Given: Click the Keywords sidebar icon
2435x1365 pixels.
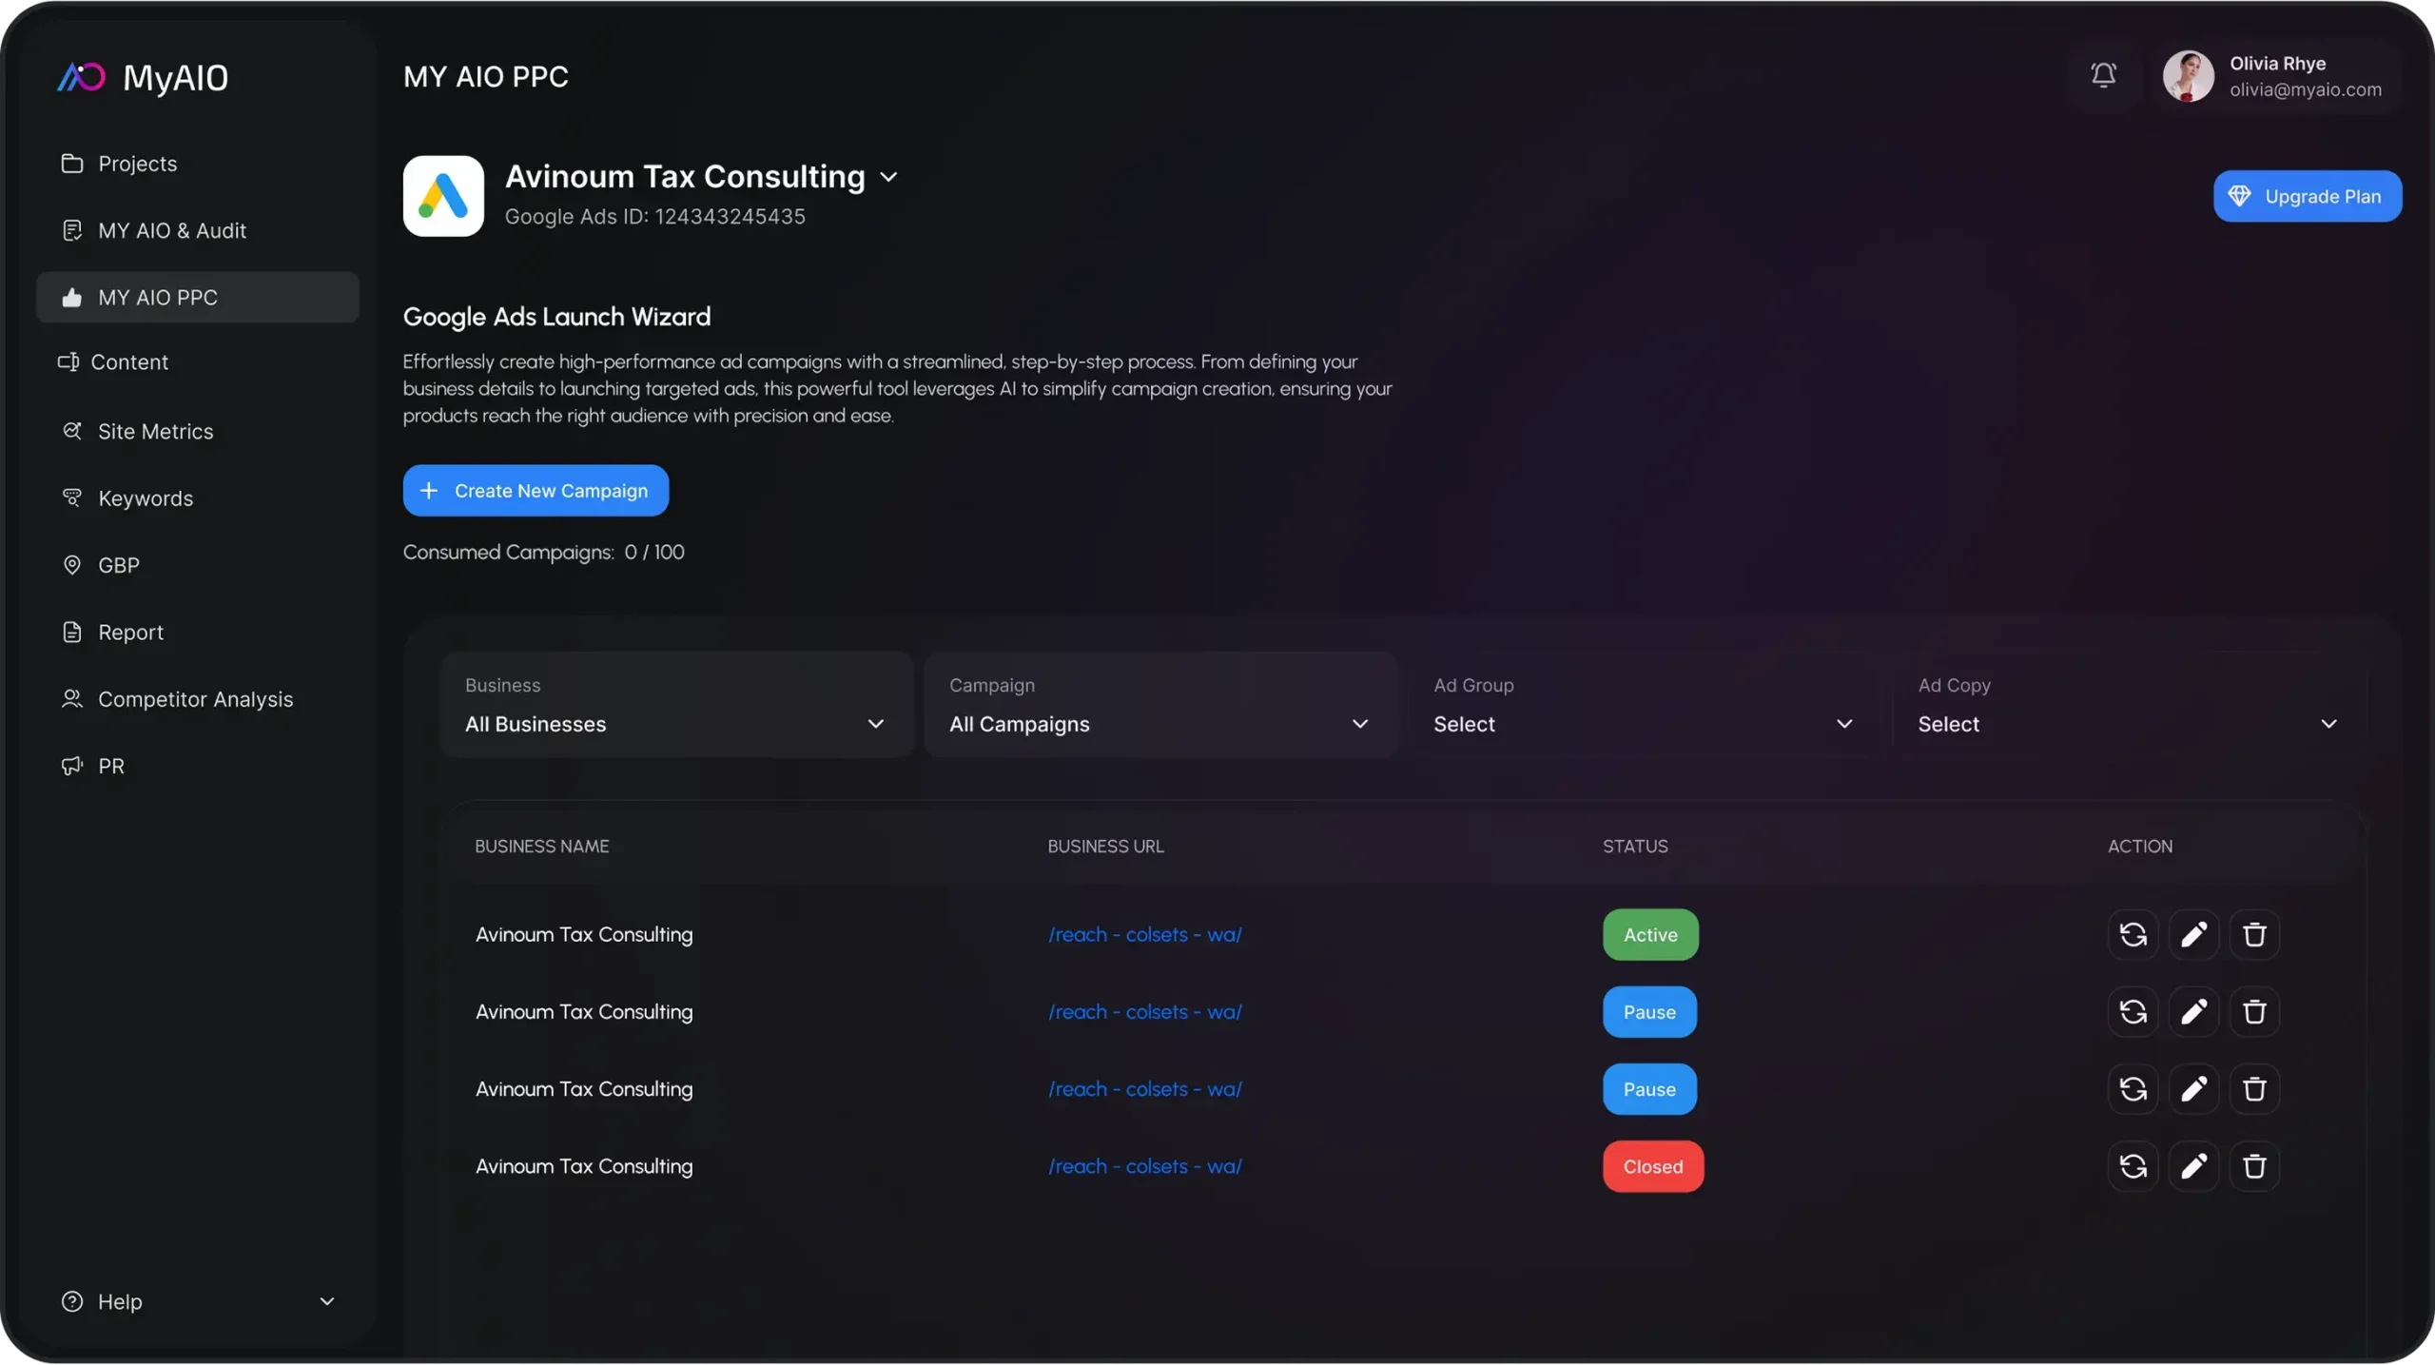Looking at the screenshot, I should pyautogui.click(x=72, y=497).
